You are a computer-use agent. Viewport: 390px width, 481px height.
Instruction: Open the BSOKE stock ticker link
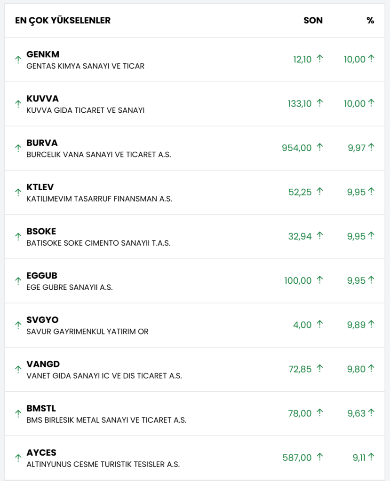coord(41,232)
